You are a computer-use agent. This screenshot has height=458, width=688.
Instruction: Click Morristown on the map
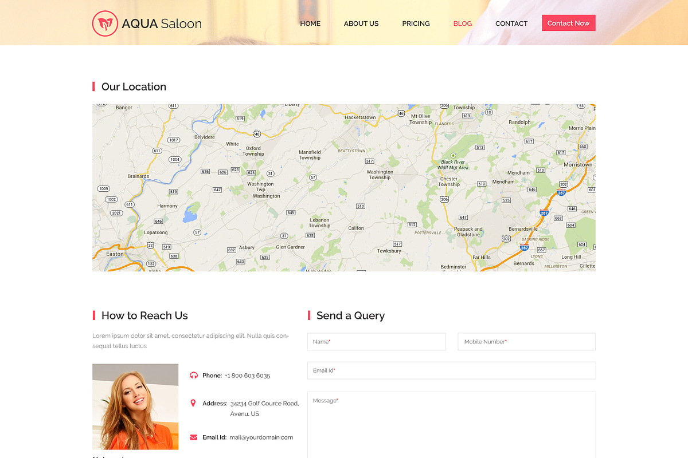pos(578,164)
